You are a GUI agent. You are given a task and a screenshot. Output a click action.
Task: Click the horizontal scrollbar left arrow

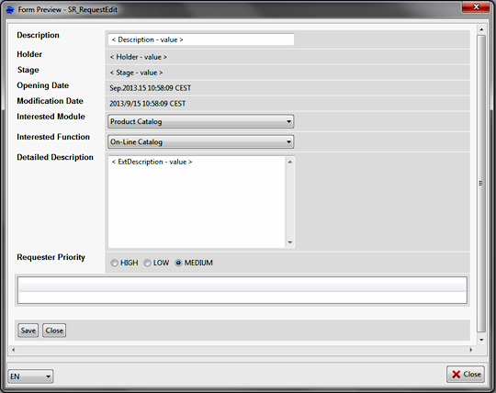(13, 350)
